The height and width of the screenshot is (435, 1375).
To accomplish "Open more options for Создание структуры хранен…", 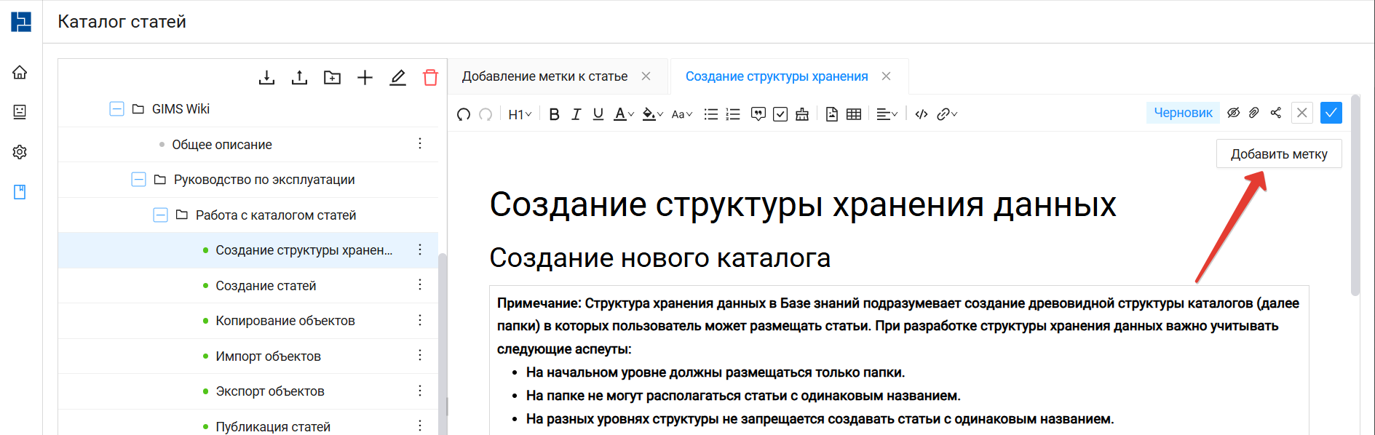I will click(x=420, y=250).
